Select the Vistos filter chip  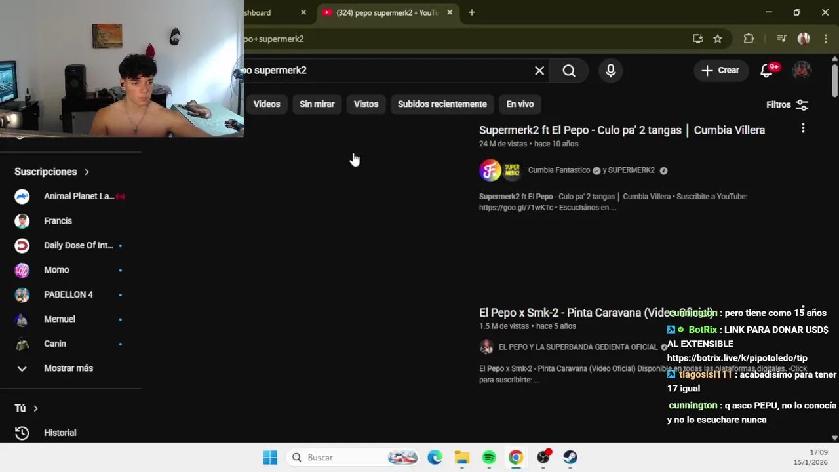(366, 104)
